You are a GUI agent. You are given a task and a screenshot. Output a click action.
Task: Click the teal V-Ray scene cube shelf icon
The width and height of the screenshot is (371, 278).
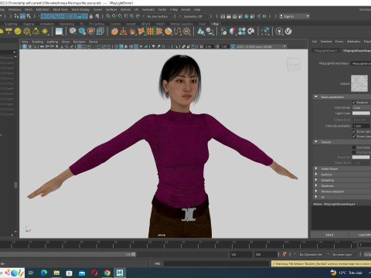tap(82, 32)
